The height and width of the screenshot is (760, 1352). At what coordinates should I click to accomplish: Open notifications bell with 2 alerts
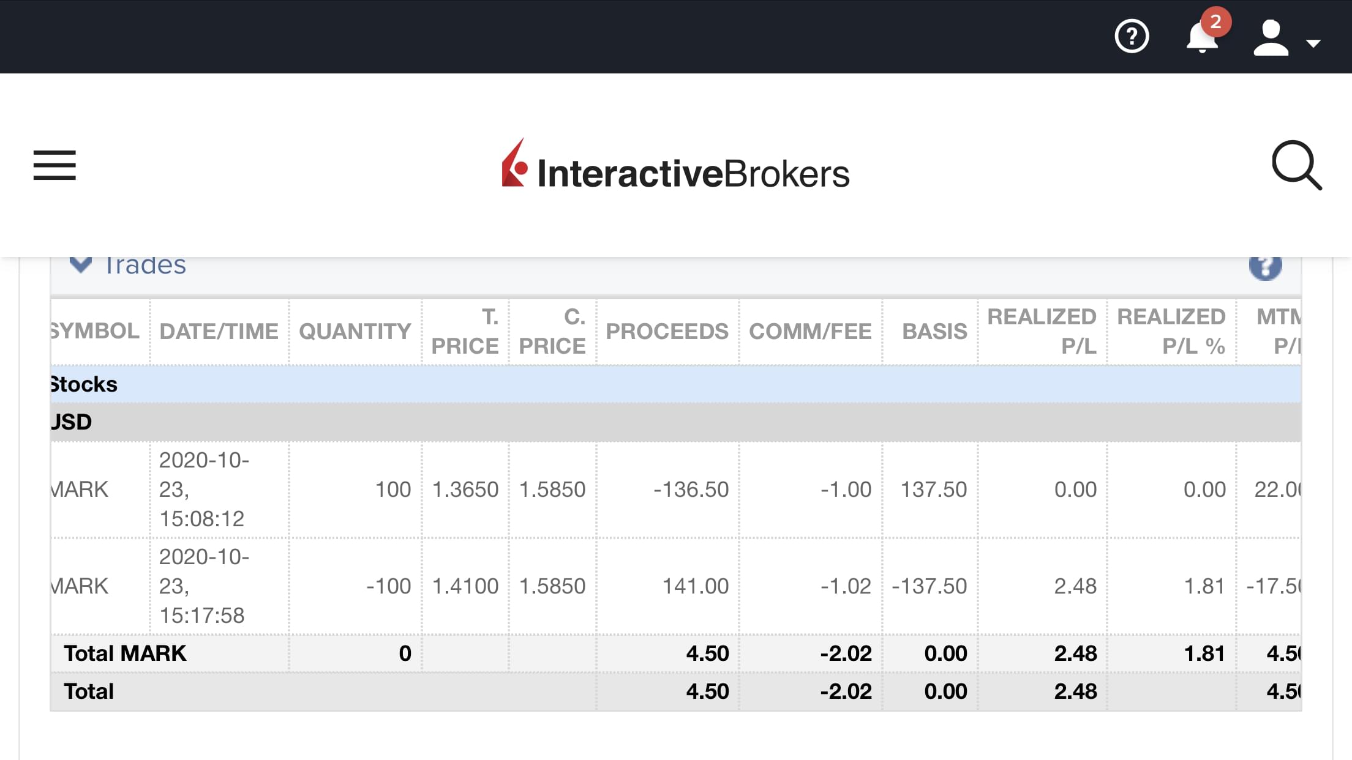pos(1203,37)
